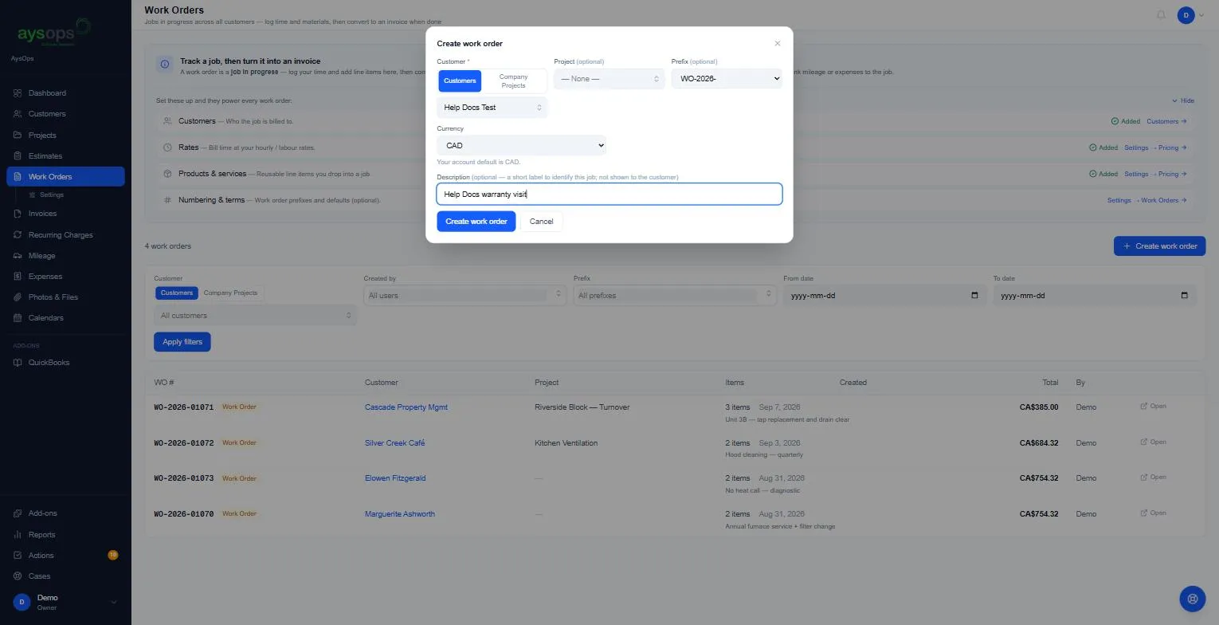Viewport: 1219px width, 625px height.
Task: Click the Invoices sidebar icon
Action: 18,214
